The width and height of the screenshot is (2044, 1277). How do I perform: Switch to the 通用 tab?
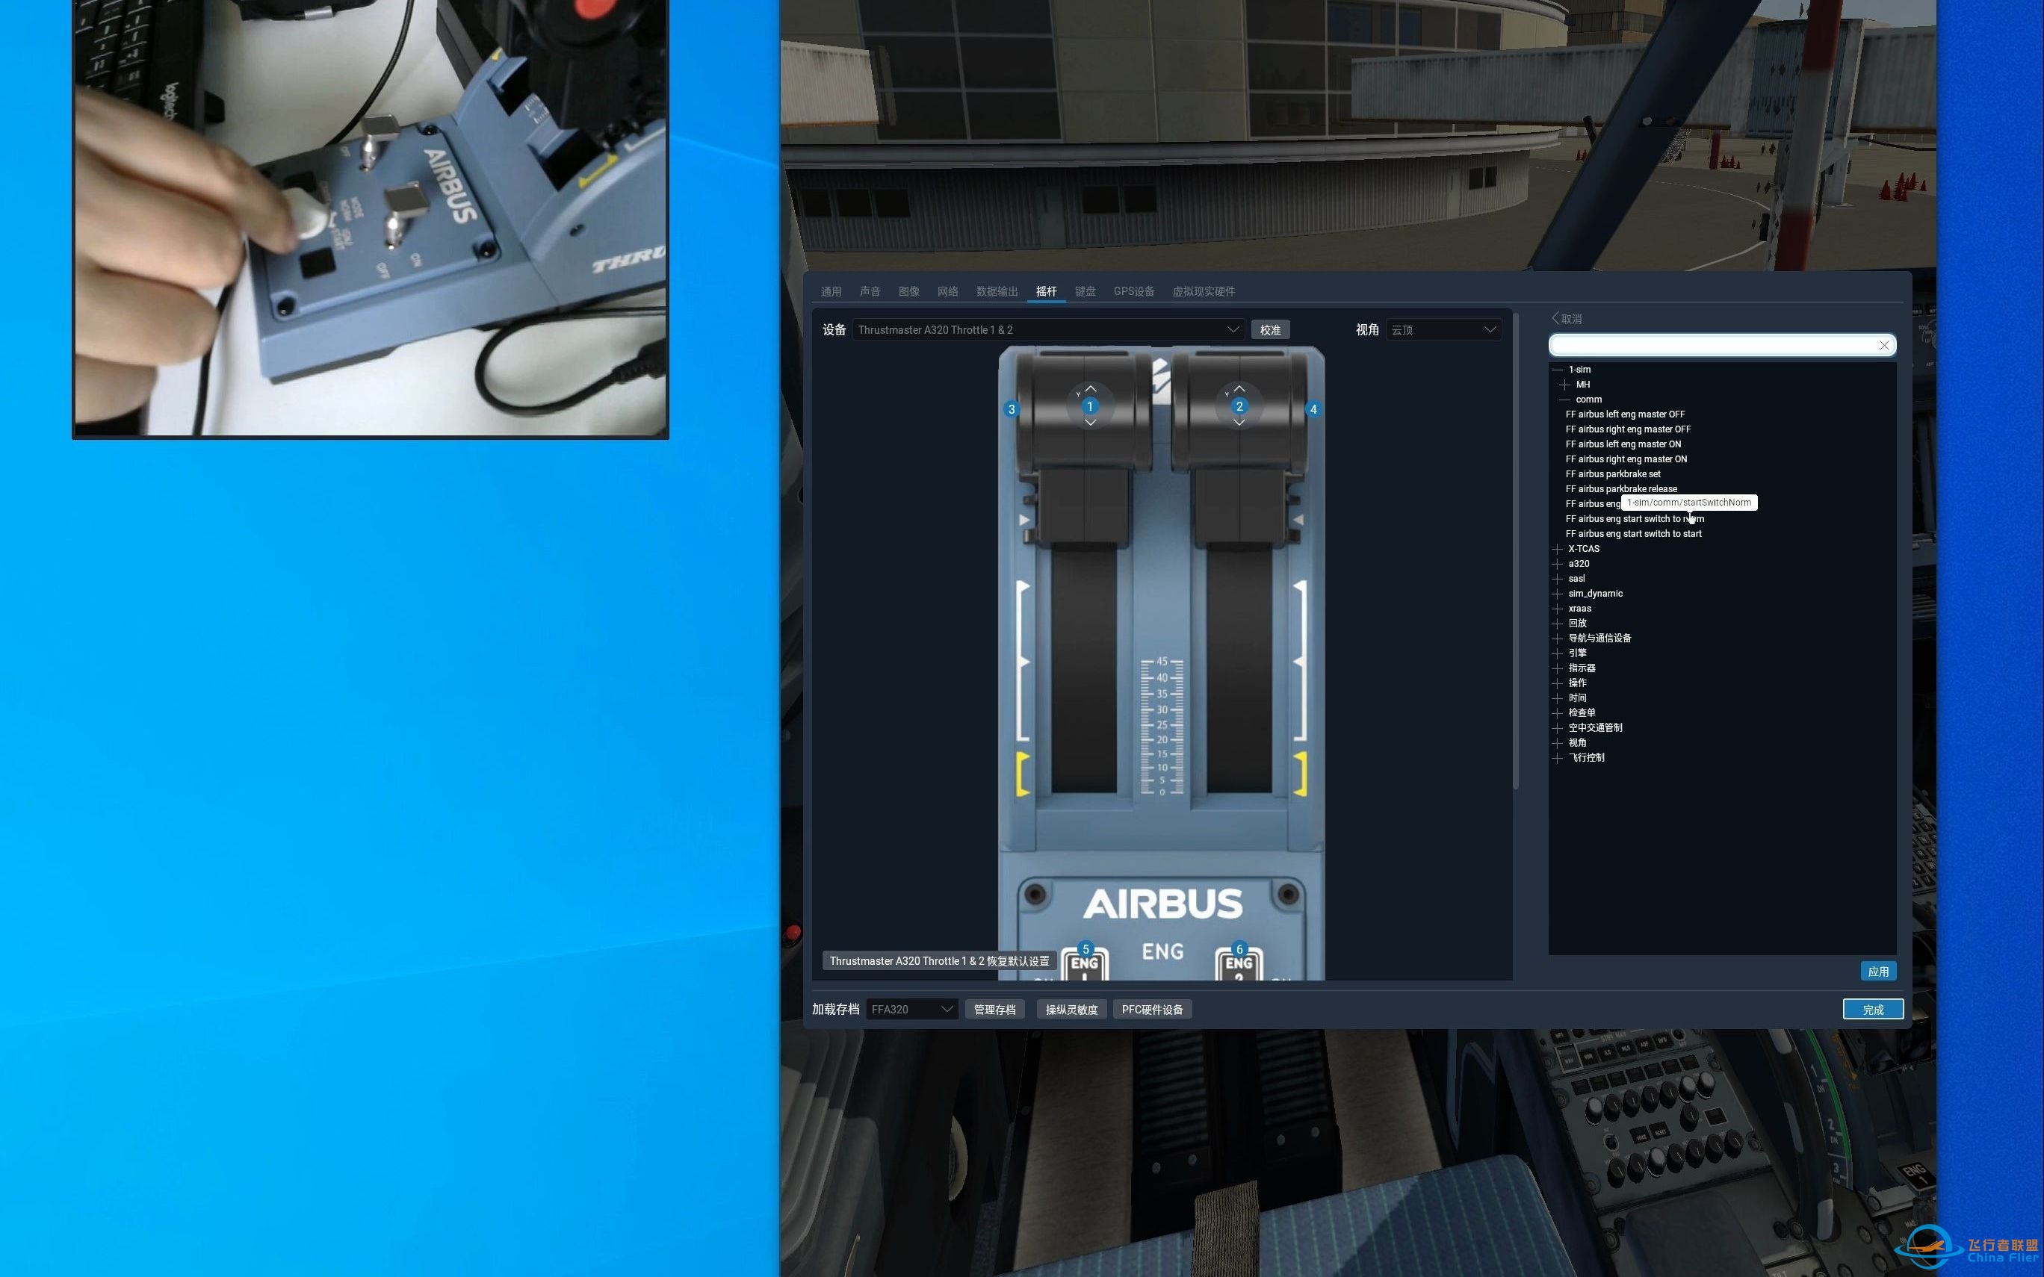831,291
